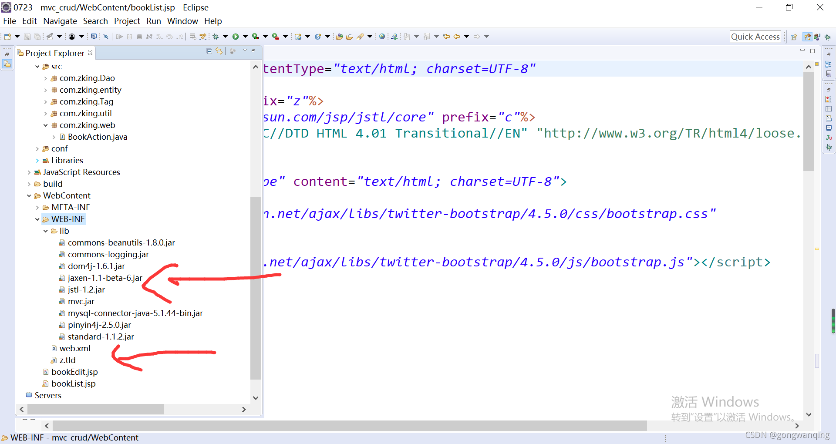Maximize the editor area
Screen dimensions: 836x444
[812, 51]
